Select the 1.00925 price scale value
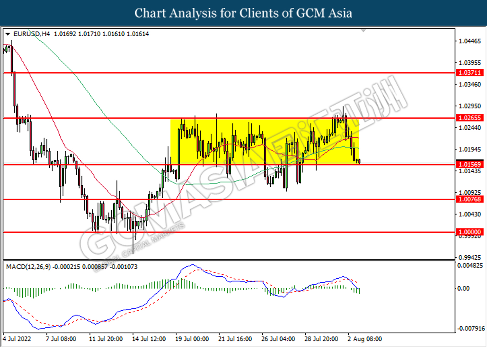 tap(470, 193)
